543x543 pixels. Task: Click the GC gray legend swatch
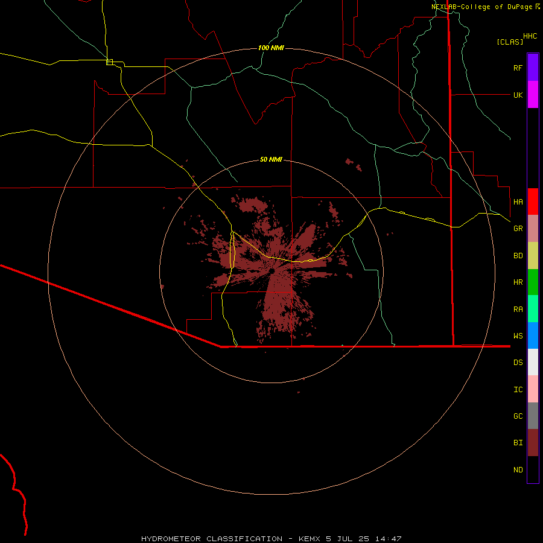coord(533,416)
